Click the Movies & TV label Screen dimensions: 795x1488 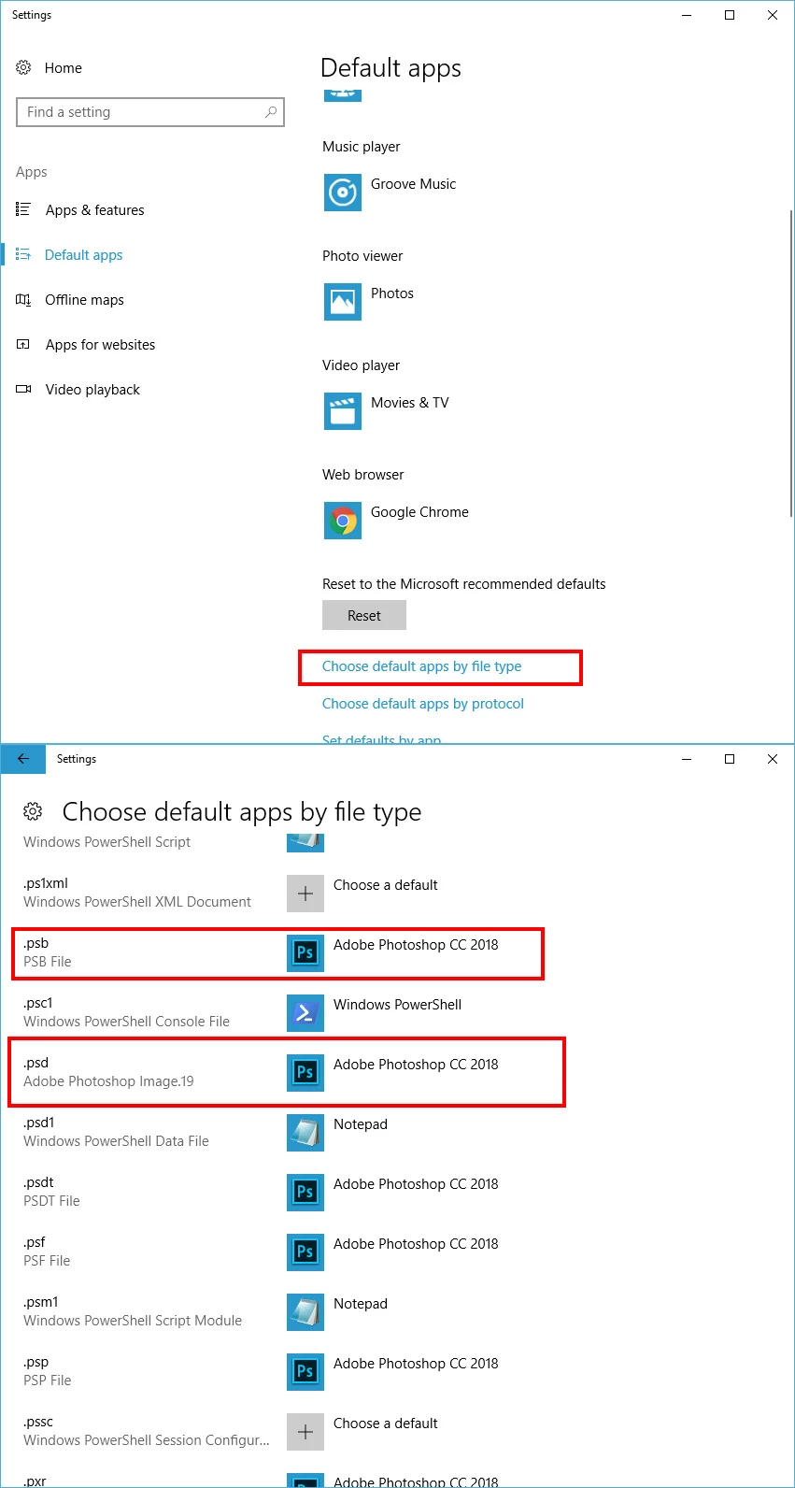click(x=409, y=403)
